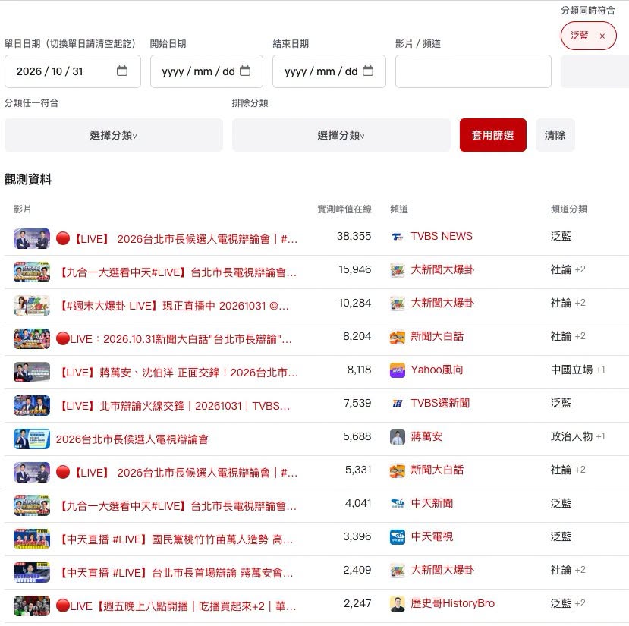The width and height of the screenshot is (629, 626).
Task: Open thumbnail of TVBS NEWS debate livestream
Action: click(x=32, y=239)
